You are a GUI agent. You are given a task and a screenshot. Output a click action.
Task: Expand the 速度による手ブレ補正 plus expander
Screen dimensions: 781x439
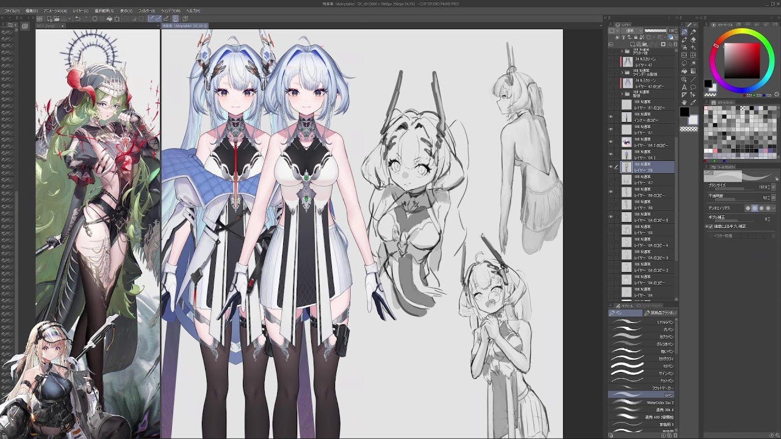[706, 226]
